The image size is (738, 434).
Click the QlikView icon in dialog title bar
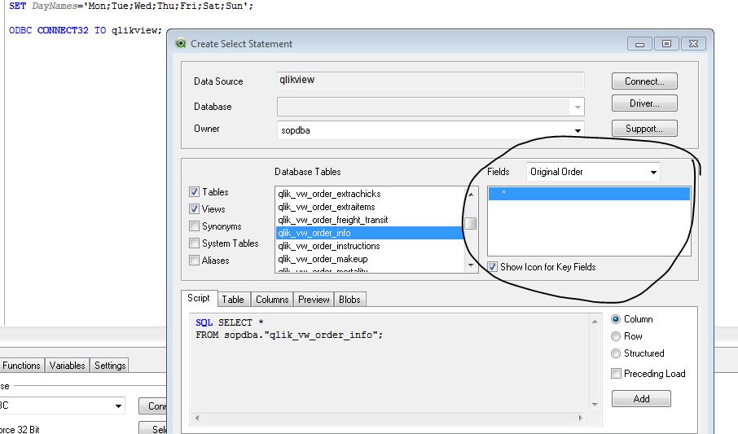pos(181,44)
